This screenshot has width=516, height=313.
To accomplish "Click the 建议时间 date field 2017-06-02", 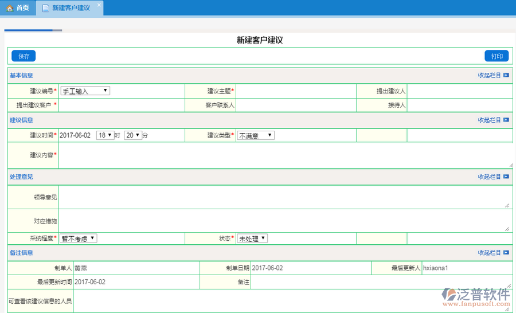I will (75, 135).
